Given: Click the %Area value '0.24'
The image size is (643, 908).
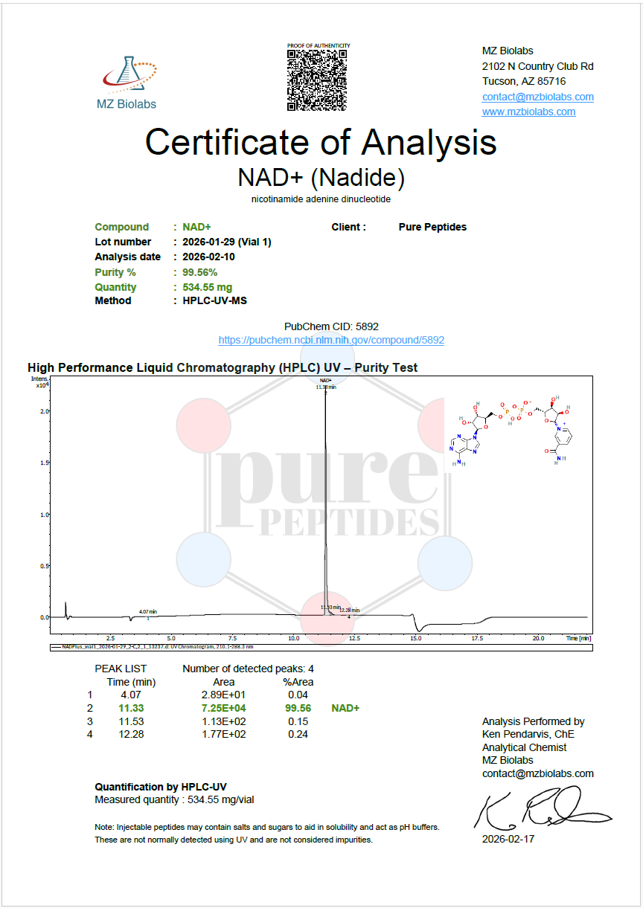Looking at the screenshot, I should pos(298,734).
